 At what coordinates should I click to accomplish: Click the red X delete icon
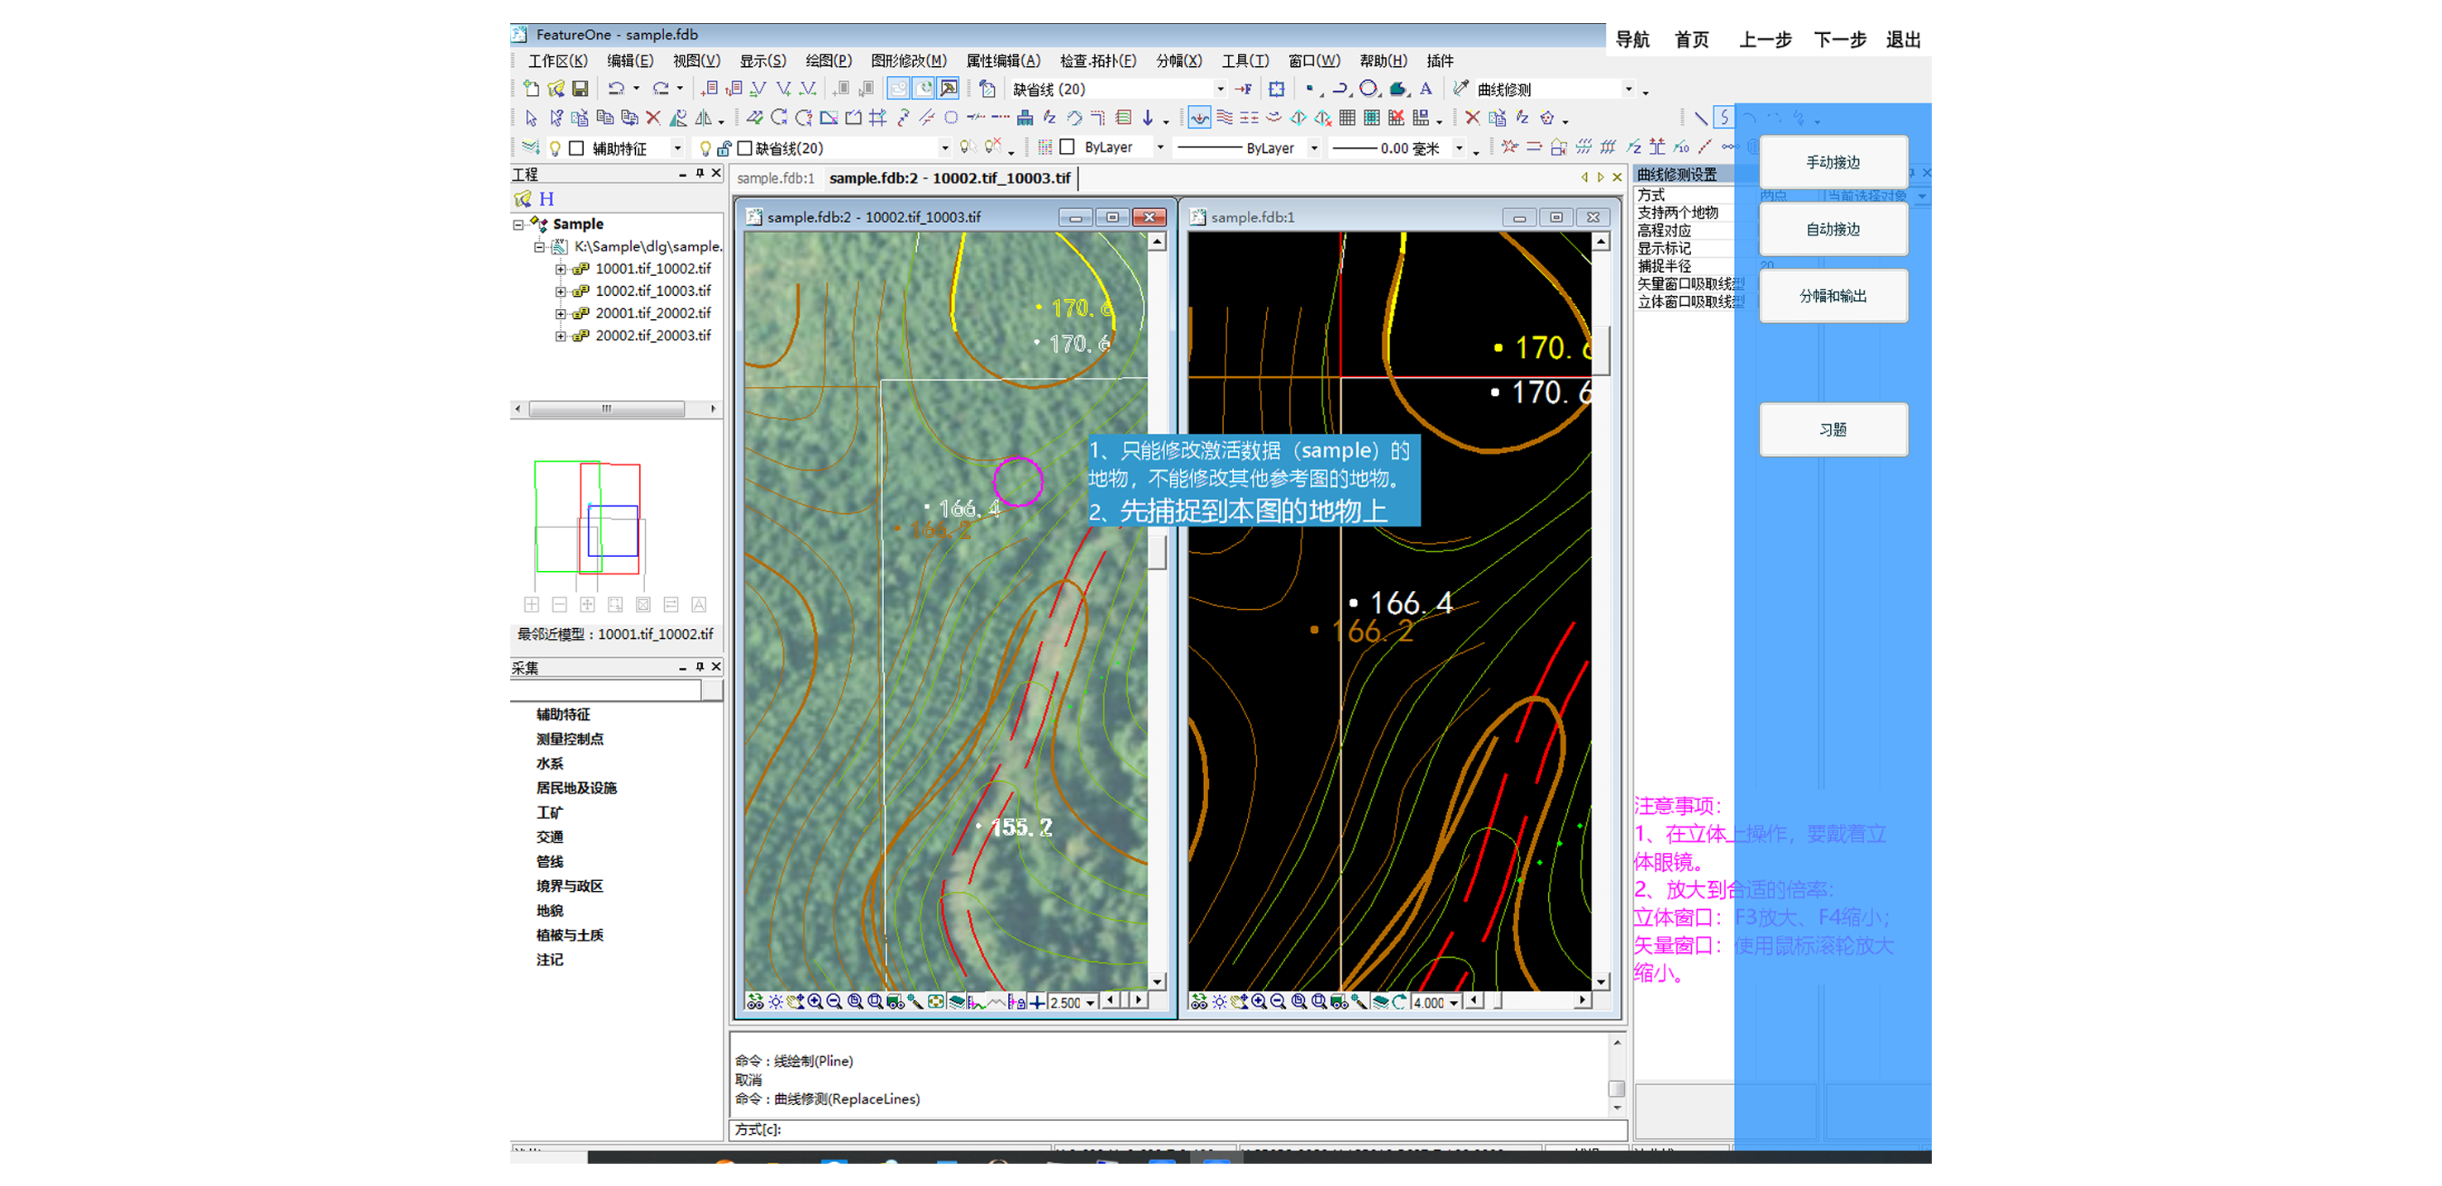pos(653,118)
